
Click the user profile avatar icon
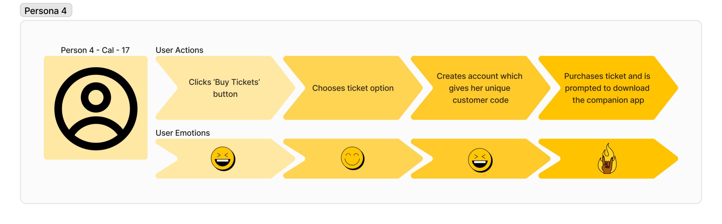[x=96, y=109]
